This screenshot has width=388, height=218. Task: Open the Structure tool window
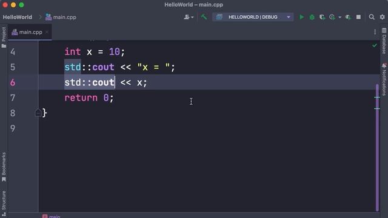(x=4, y=203)
